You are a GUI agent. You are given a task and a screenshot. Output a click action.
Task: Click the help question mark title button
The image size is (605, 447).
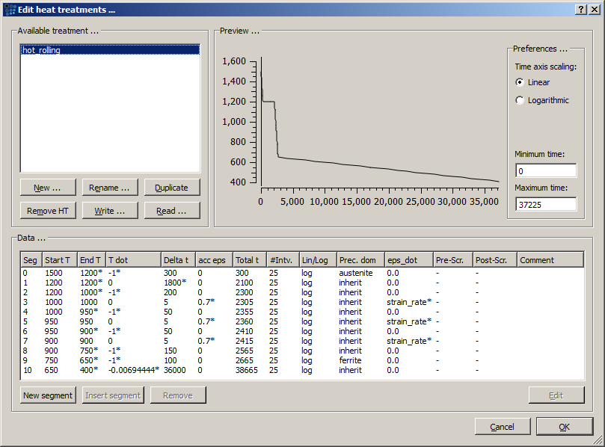click(581, 8)
